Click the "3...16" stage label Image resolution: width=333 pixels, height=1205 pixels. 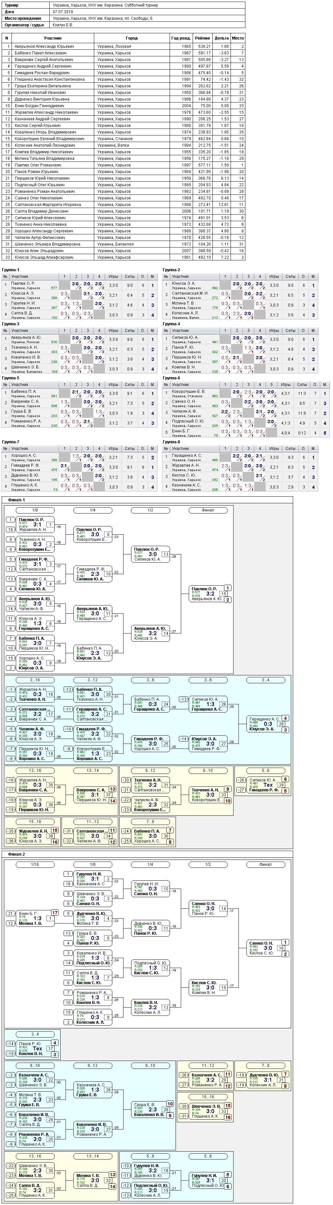click(x=35, y=680)
